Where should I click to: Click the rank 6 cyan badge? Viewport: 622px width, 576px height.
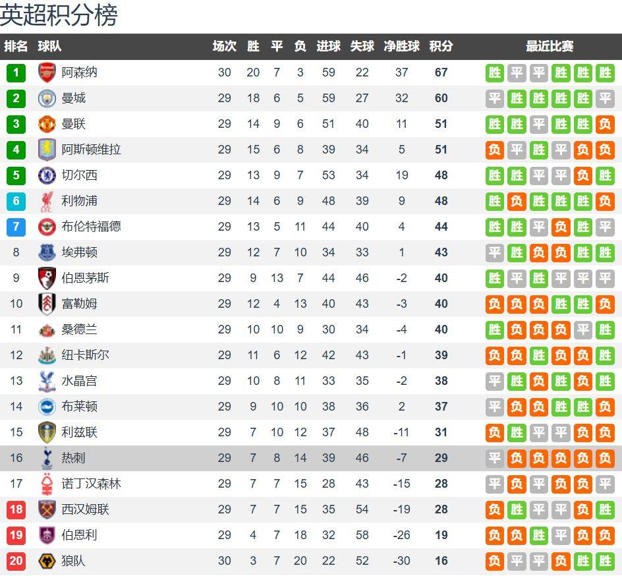coord(16,201)
